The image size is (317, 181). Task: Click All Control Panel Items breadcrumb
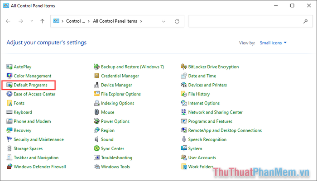click(115, 21)
